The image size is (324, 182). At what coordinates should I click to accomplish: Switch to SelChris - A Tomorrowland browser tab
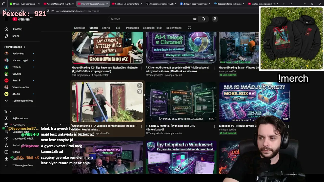click(x=127, y=4)
